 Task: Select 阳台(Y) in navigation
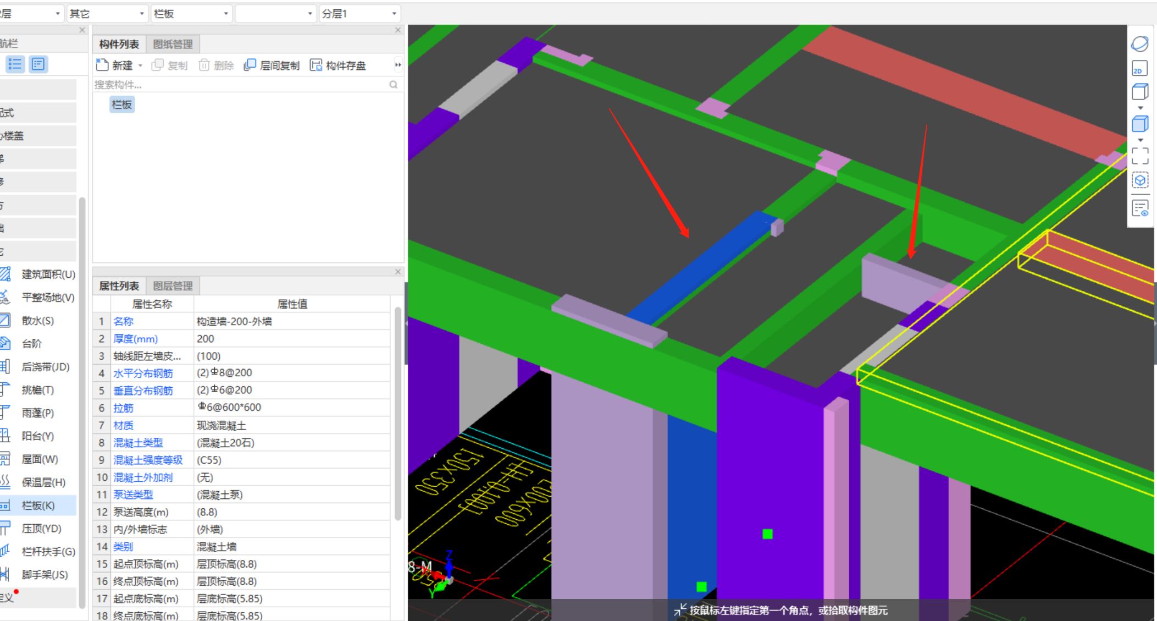tap(38, 436)
